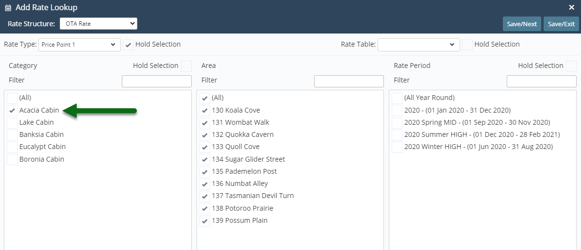
Task: Click the '2020 Winter HIGH' period label text
Action: (479, 147)
